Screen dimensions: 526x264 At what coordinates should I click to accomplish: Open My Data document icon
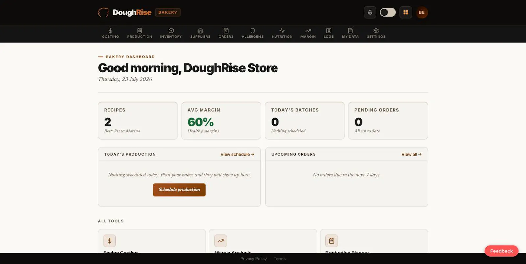(350, 31)
